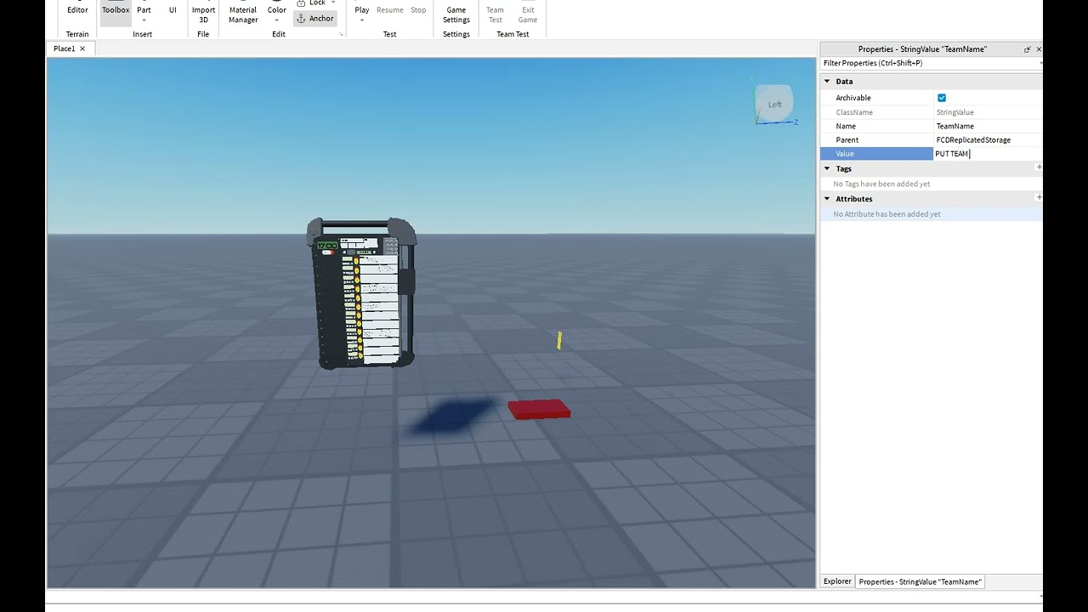
Task: Open Game Settings
Action: (456, 14)
